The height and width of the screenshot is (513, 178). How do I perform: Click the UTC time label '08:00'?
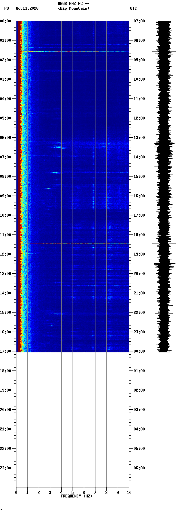(x=139, y=40)
